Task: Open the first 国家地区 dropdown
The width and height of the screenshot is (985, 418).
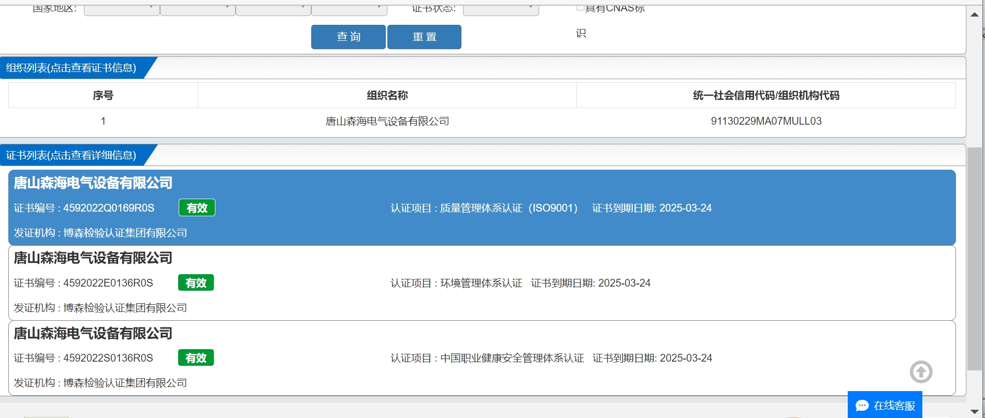Action: click(x=122, y=10)
